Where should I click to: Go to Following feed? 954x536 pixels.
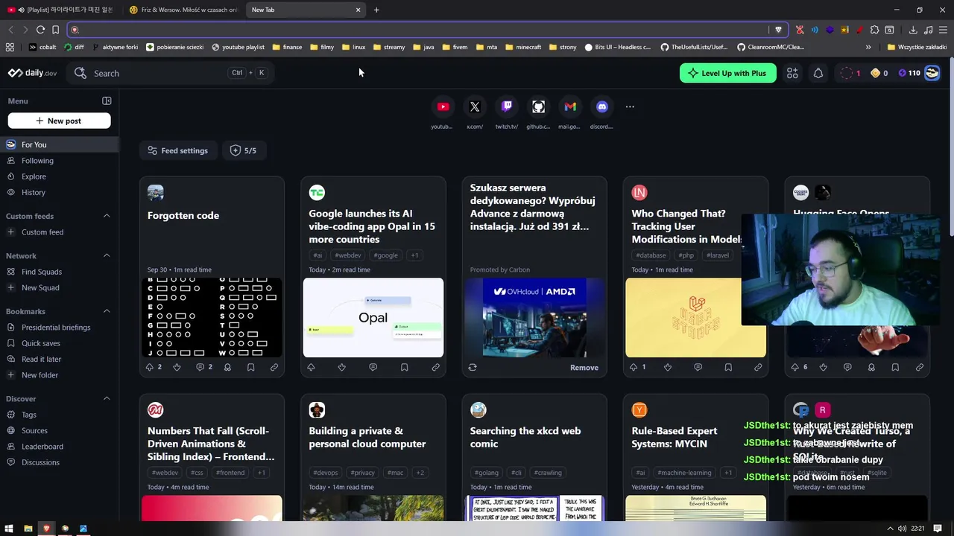coord(60,161)
